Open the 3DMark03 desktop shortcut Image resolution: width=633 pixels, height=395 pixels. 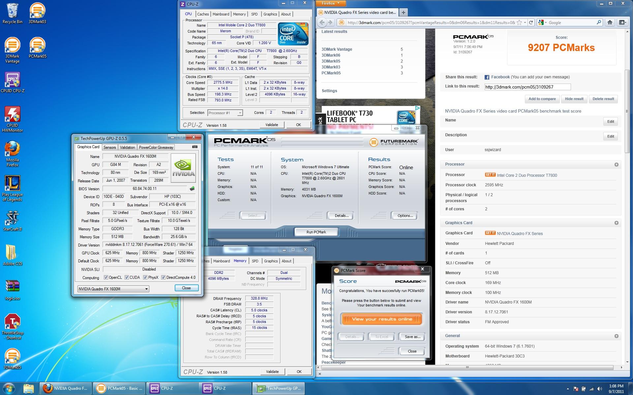37,13
